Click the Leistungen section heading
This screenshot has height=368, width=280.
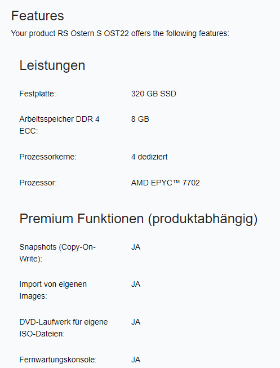click(52, 65)
